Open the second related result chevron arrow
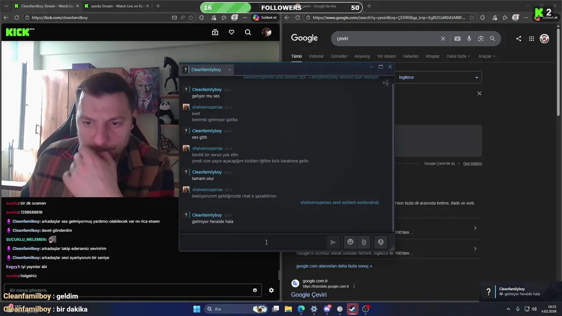The image size is (562, 316). pos(475,249)
